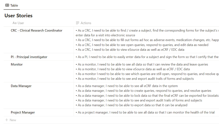Switch to the Table view tab
This screenshot has height=129, width=219.
click(12, 5)
